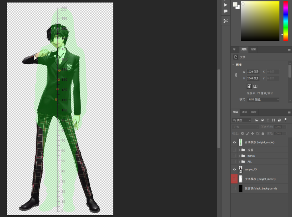Expand the mahou layer group
Screen dimensions: 292x217
240,156
